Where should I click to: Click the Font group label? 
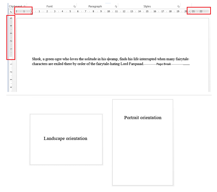tap(49, 6)
